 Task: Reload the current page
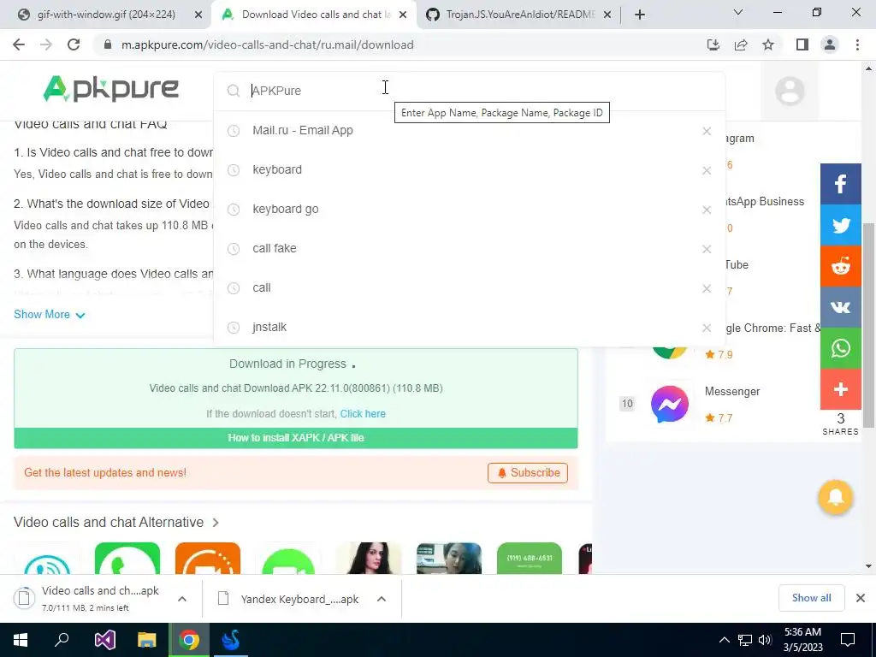74,44
